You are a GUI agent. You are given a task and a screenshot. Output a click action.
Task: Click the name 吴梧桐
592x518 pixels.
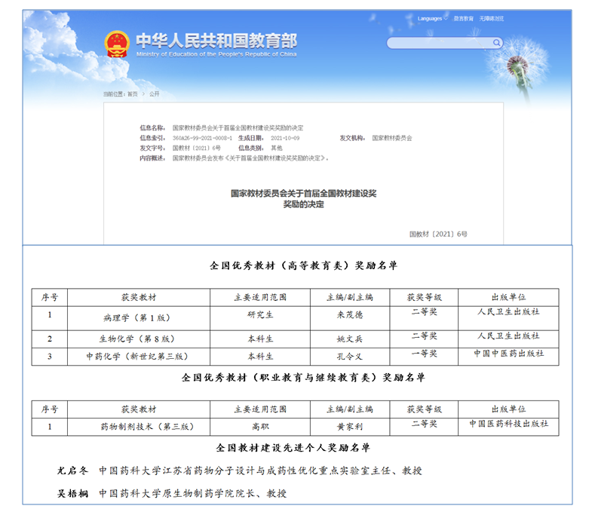click(x=72, y=493)
